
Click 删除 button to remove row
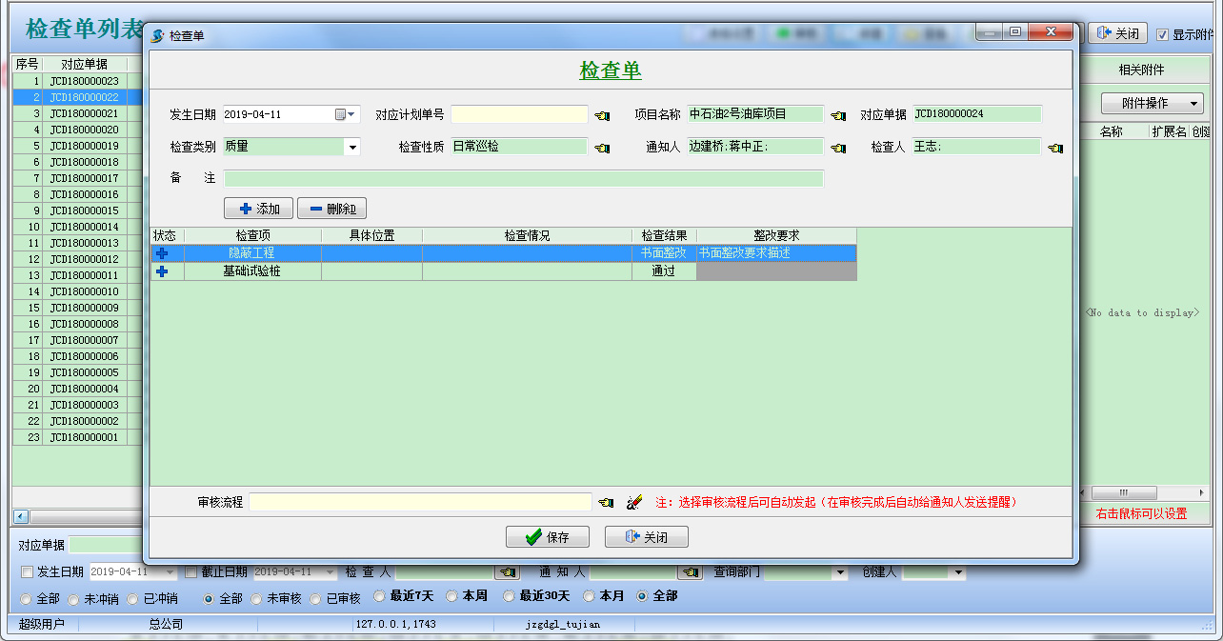pyautogui.click(x=331, y=209)
